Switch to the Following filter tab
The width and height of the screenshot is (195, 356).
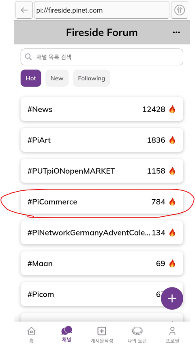pos(92,78)
